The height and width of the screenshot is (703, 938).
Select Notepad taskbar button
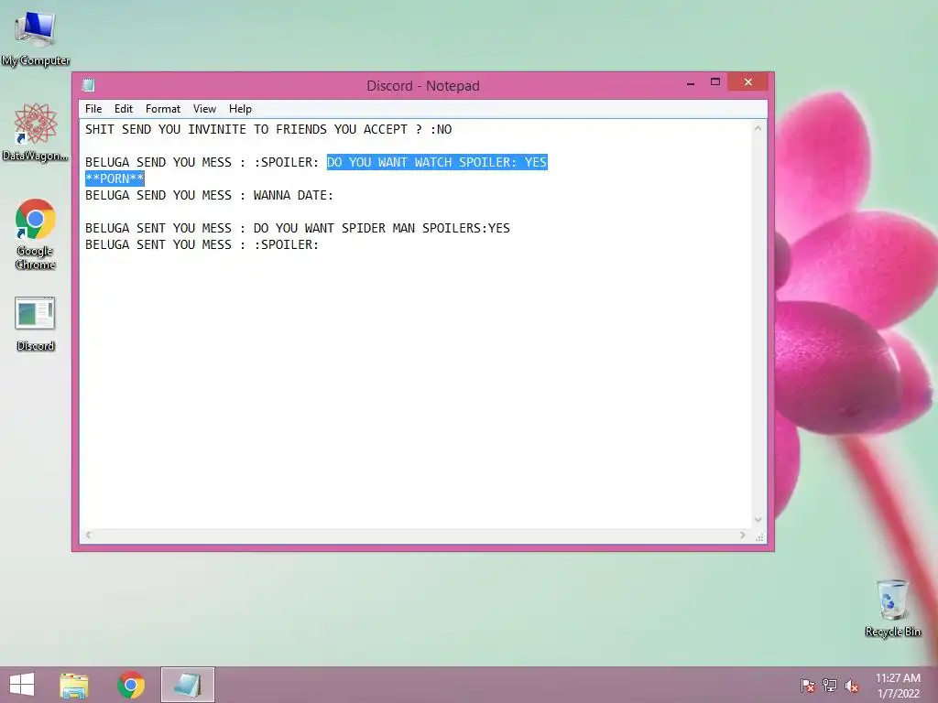[x=187, y=685]
